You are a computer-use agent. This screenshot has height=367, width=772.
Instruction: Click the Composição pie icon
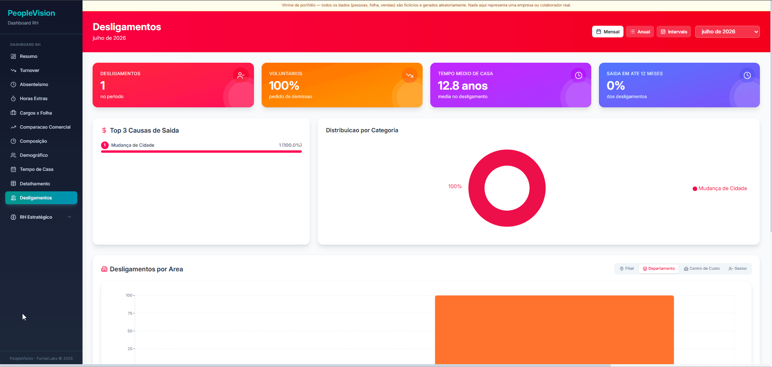click(x=13, y=141)
